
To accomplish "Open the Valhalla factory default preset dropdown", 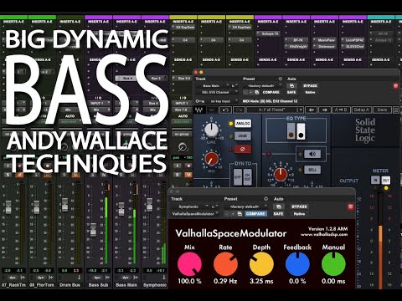I will click(x=245, y=207).
